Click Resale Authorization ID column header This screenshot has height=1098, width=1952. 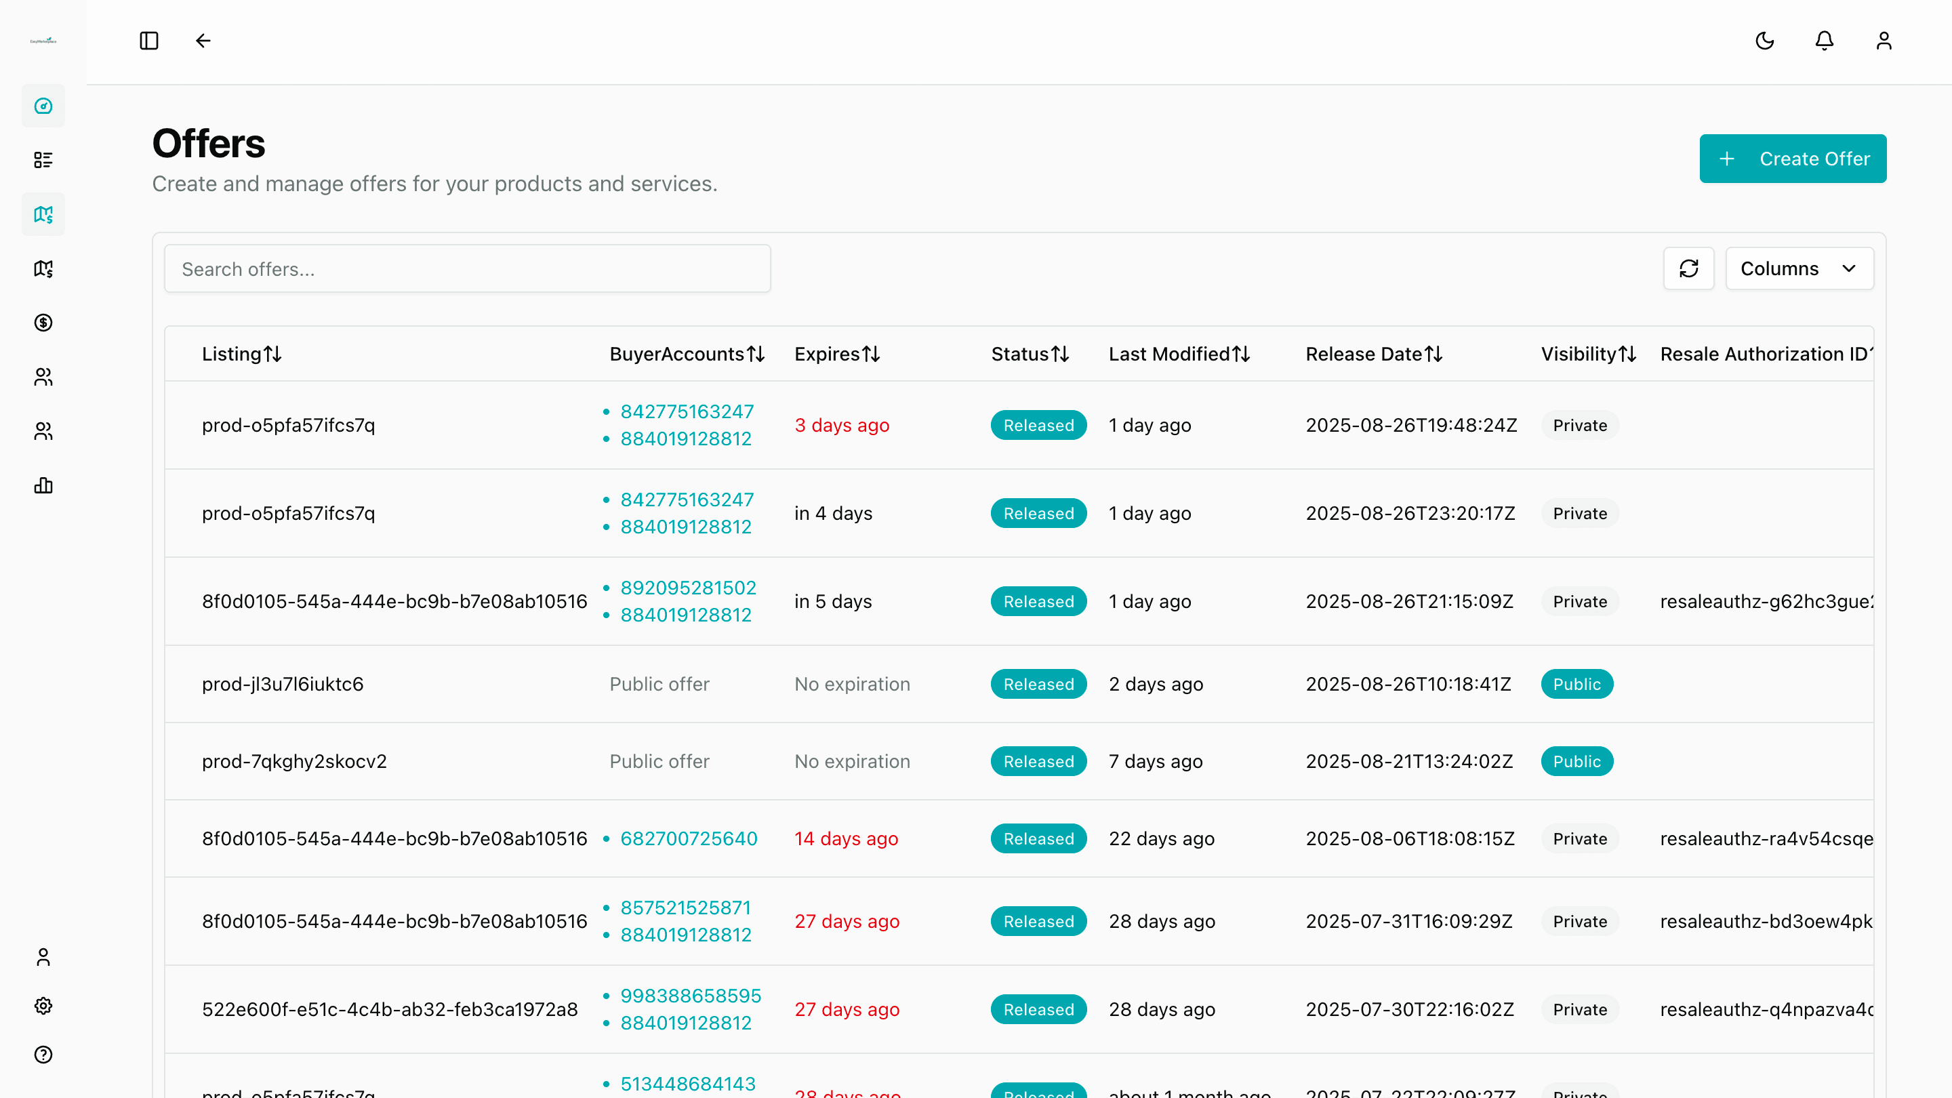point(1766,354)
